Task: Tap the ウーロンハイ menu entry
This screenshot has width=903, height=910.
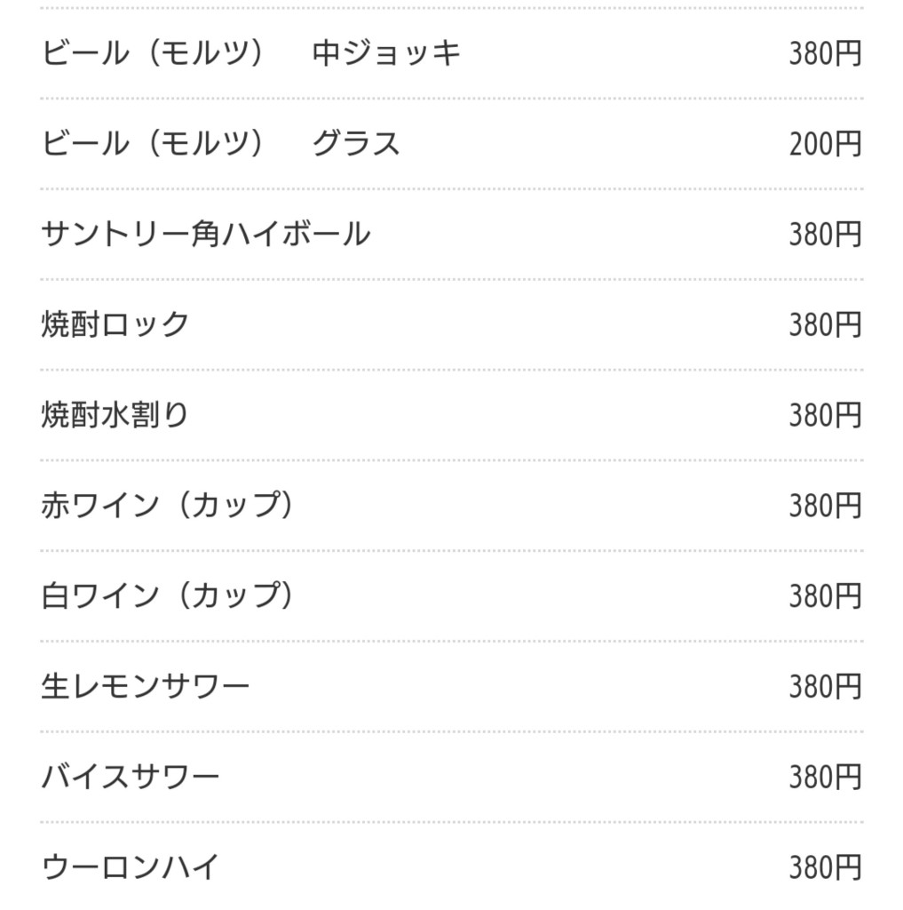Action: click(131, 866)
